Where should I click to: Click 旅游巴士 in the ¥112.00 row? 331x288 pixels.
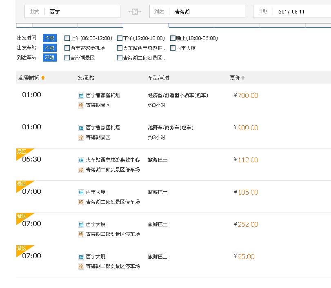tap(158, 160)
